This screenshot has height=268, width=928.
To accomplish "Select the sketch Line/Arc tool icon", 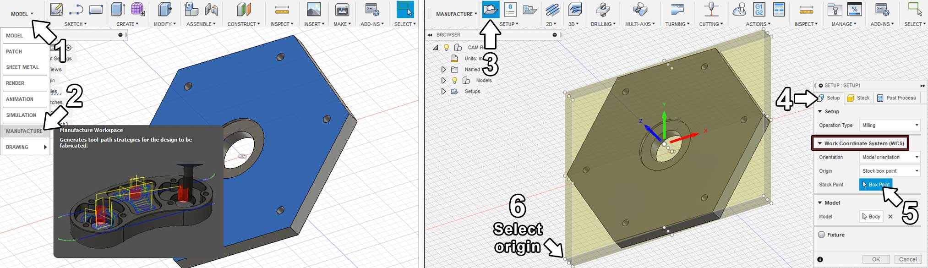I will pos(76,9).
